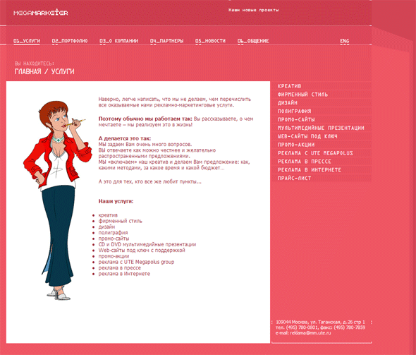Select Реклама в интернете sidebar item
Image resolution: width=416 pixels, height=355 pixels.
(310, 169)
